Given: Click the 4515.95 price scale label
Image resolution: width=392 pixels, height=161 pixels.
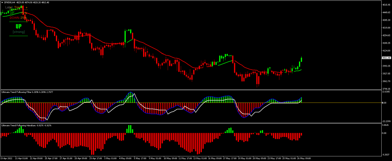Looking at the screenshot, I should (386, 5).
